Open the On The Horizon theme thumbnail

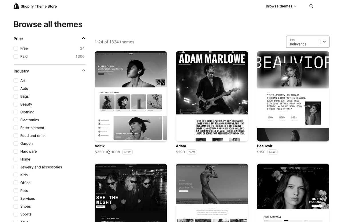coord(293,193)
